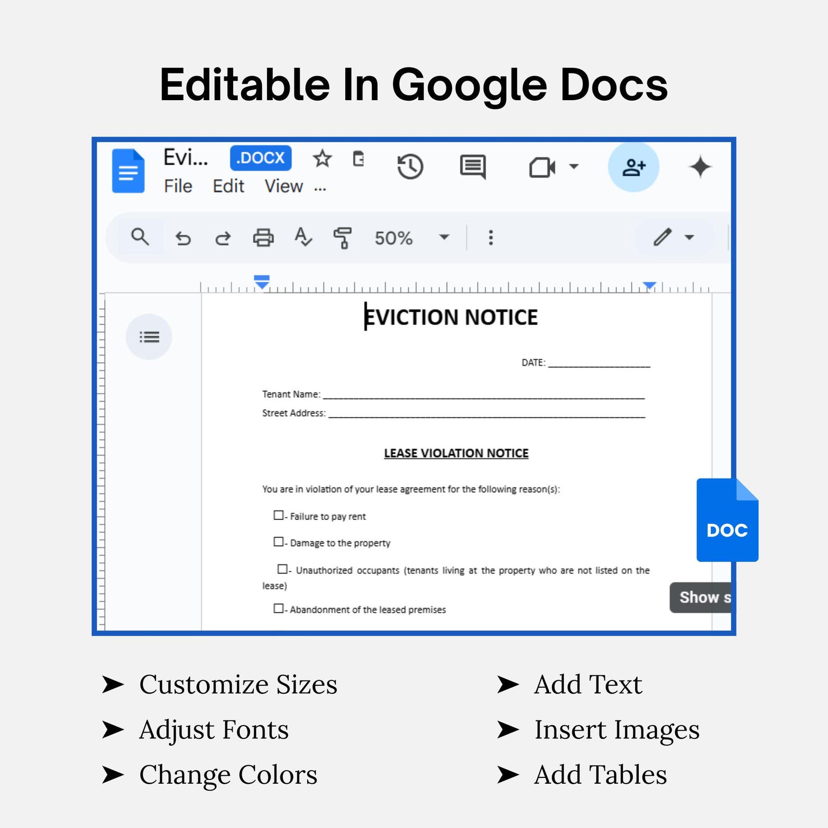Share the document via add-person button
Viewport: 828px width, 828px height.
634,167
